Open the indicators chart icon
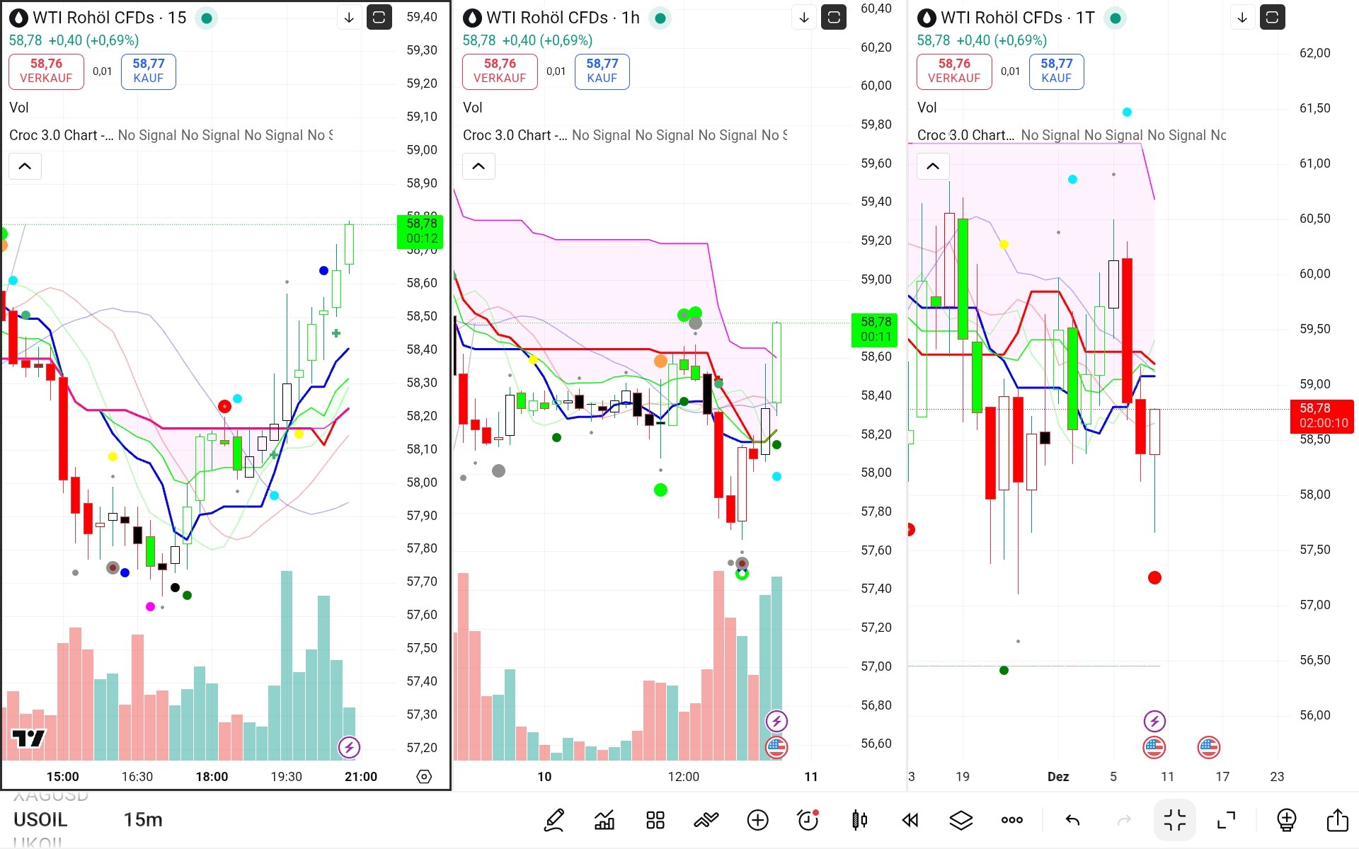Viewport: 1359px width, 849px height. pyautogui.click(x=604, y=820)
